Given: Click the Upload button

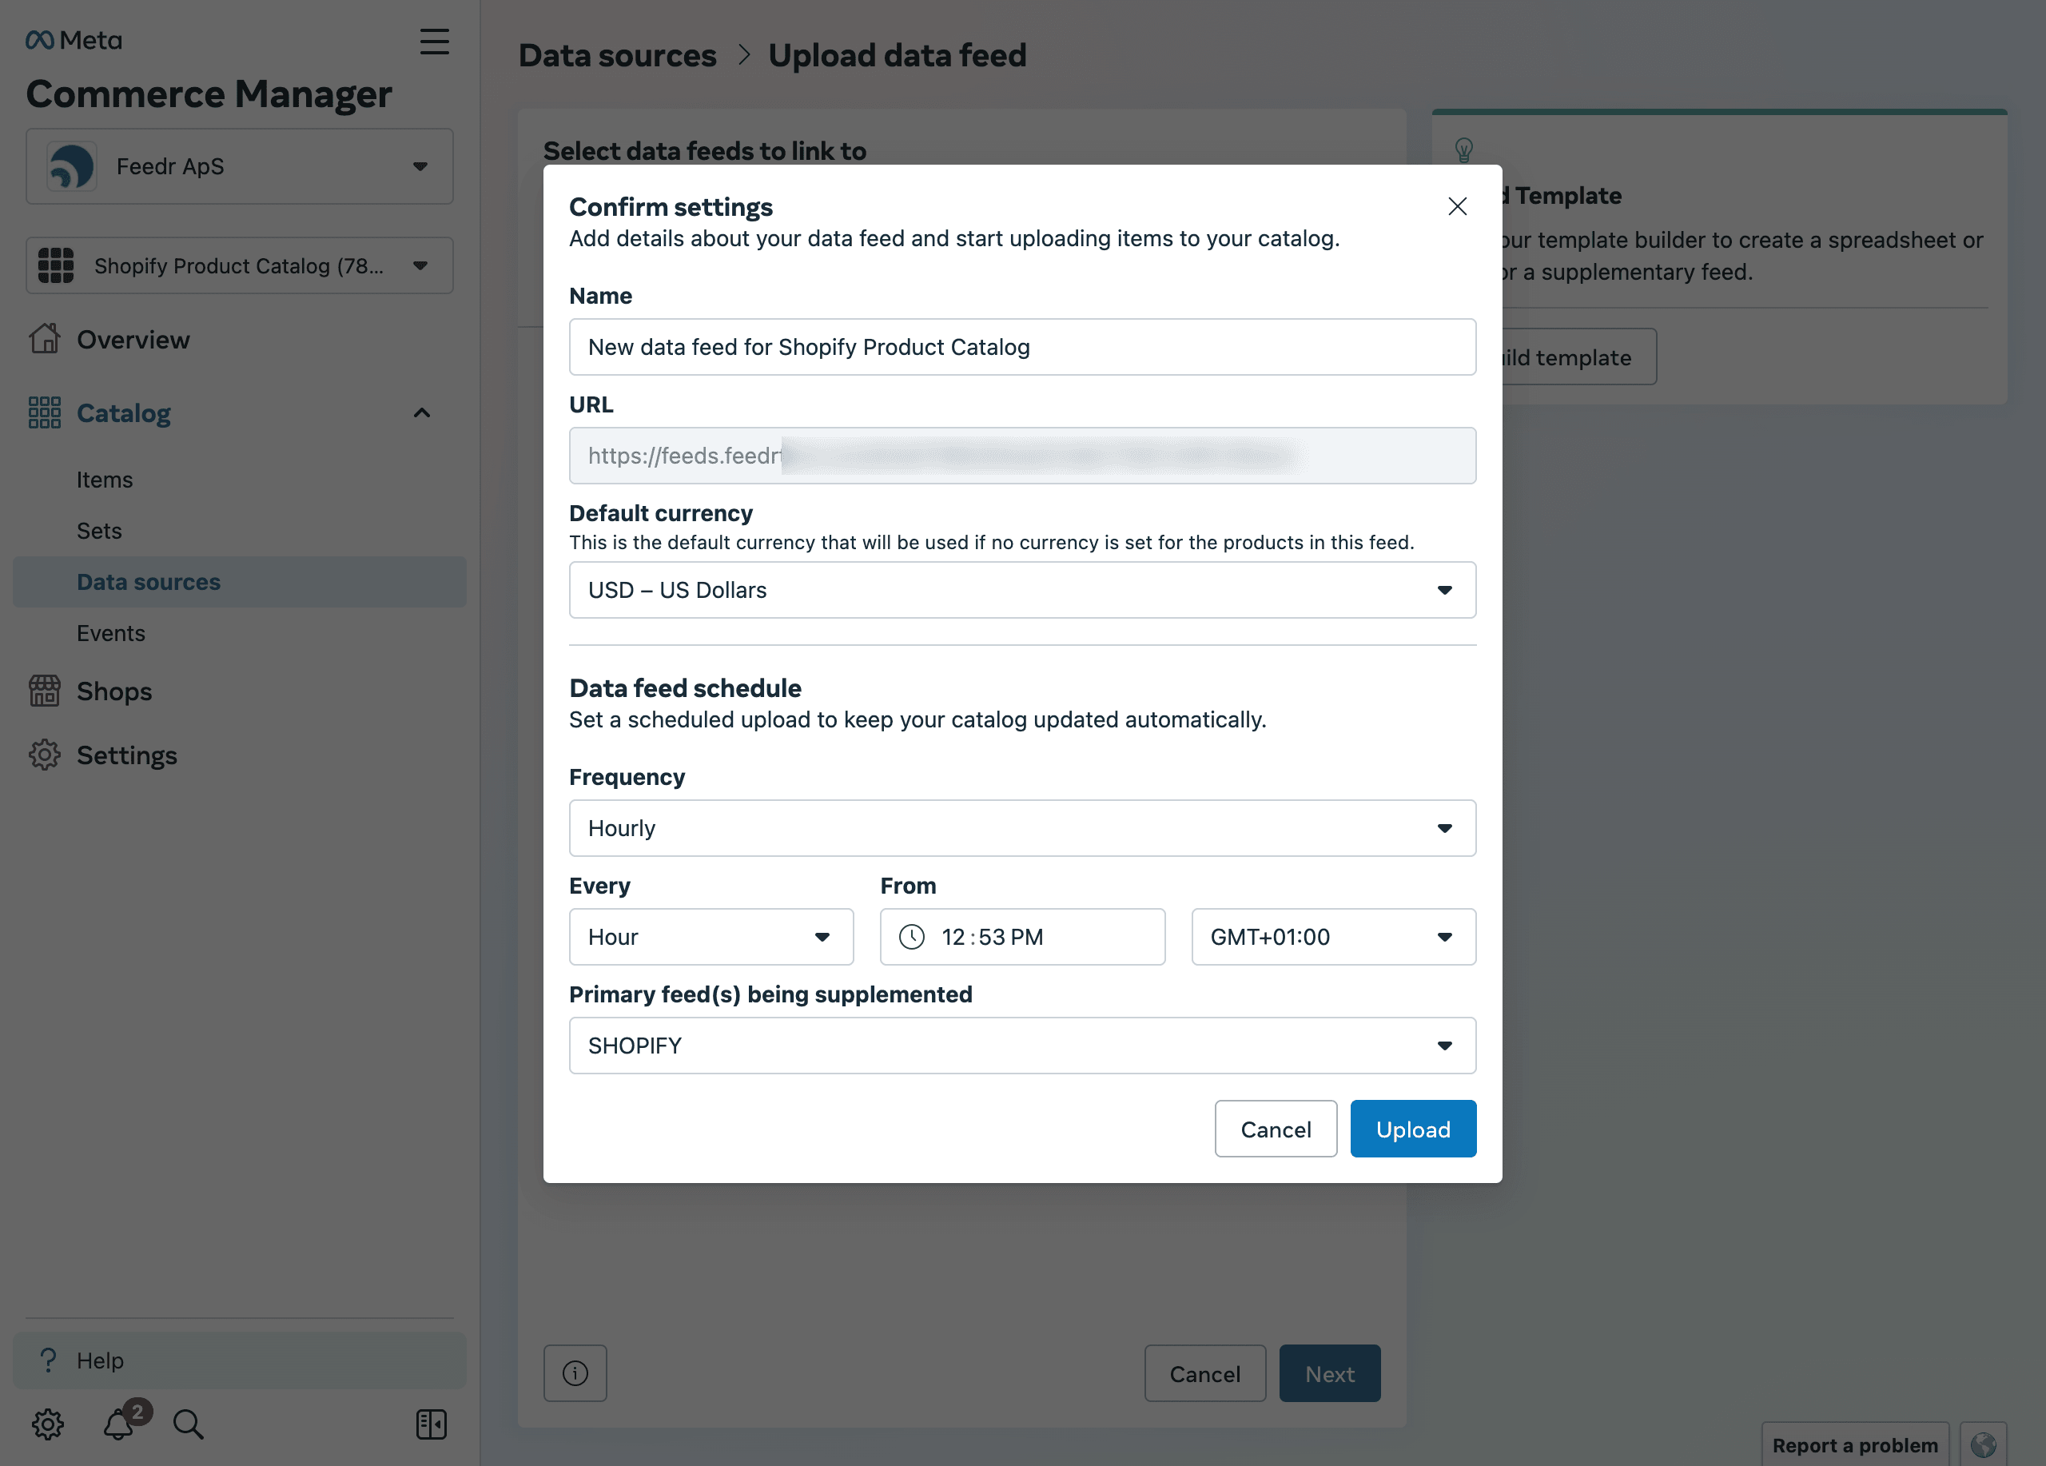Looking at the screenshot, I should 1411,1129.
